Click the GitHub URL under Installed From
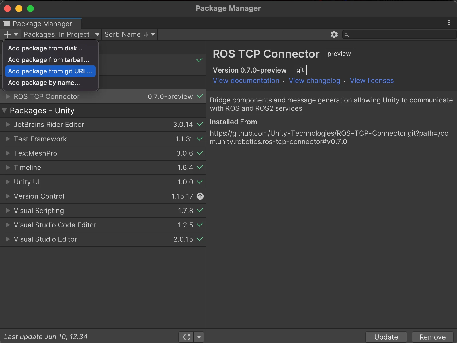This screenshot has height=343, width=457. (x=329, y=137)
